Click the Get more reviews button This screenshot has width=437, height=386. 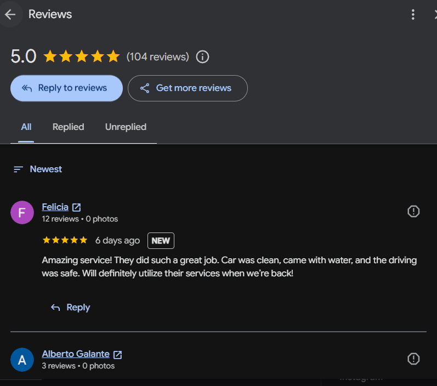188,88
